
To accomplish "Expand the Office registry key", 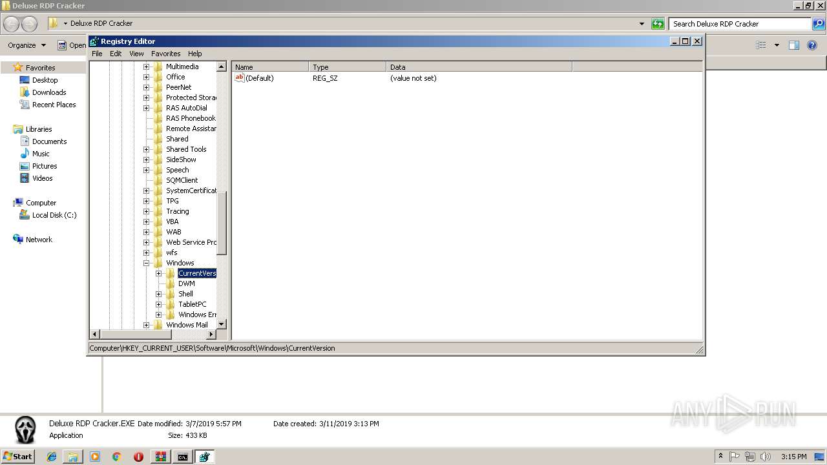I will coord(146,77).
